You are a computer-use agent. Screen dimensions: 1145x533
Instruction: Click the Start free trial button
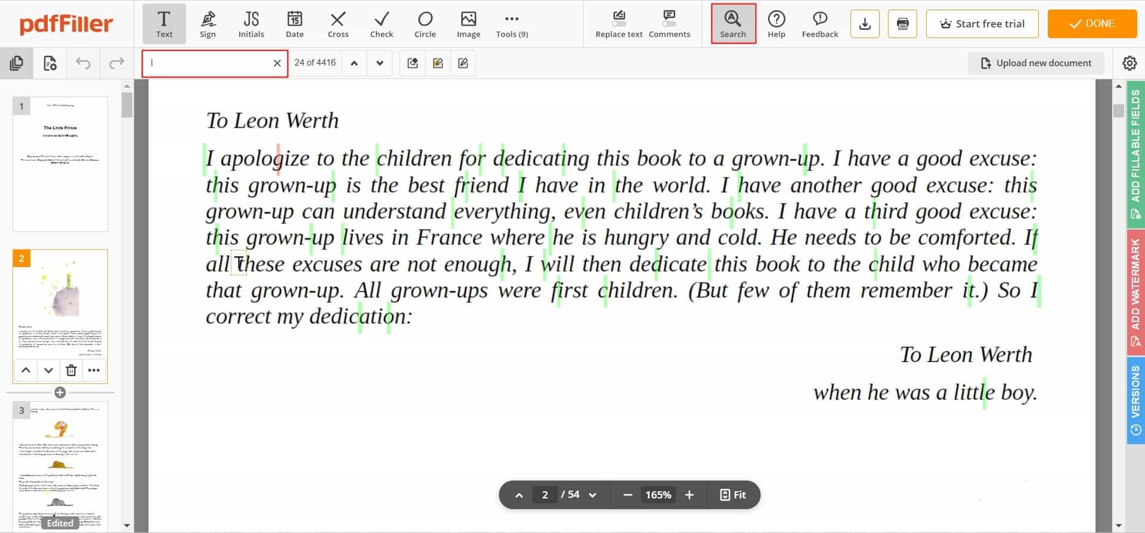[x=982, y=24]
